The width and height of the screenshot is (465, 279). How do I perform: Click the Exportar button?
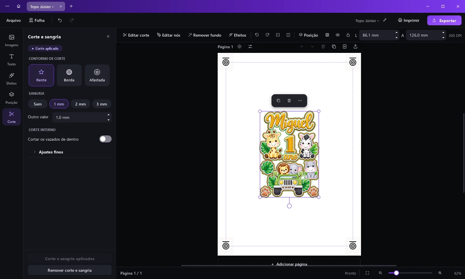(444, 20)
